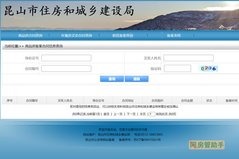Click the 合同编号 column header
The width and height of the screenshot is (239, 159).
32,101
